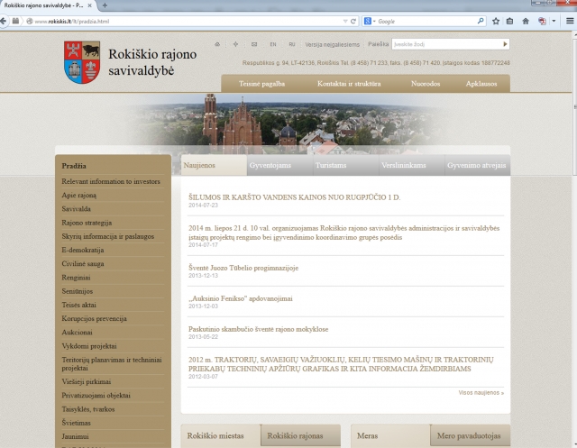Open Seniūnijos sidebar link

point(78,291)
